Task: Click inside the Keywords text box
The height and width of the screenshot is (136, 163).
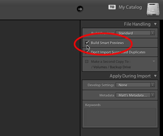Action: tap(120, 117)
